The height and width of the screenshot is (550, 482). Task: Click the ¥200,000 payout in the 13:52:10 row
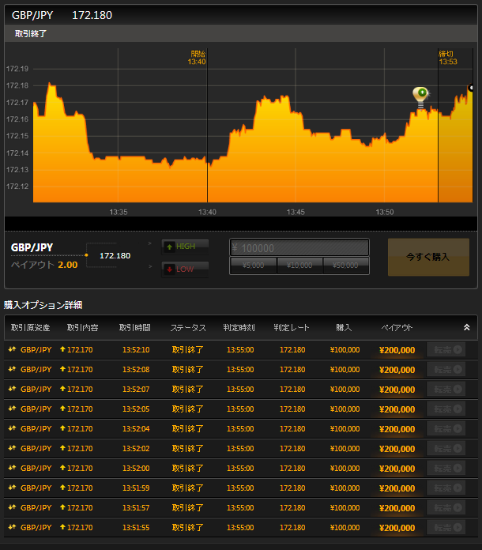point(397,350)
